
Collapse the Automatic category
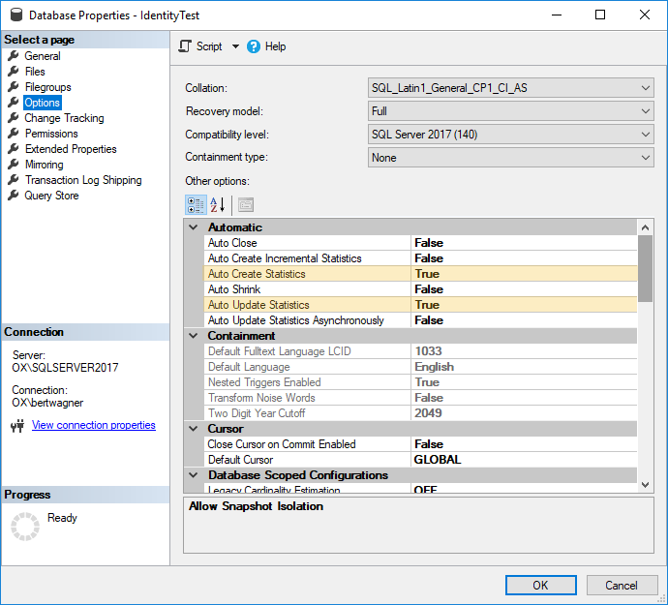(x=194, y=227)
